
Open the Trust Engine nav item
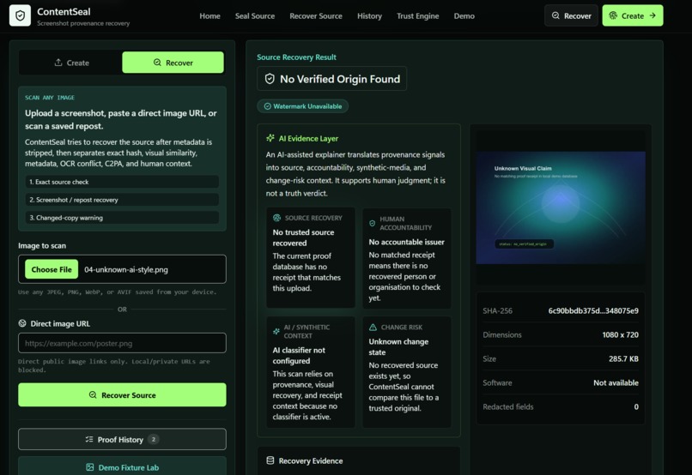point(417,16)
